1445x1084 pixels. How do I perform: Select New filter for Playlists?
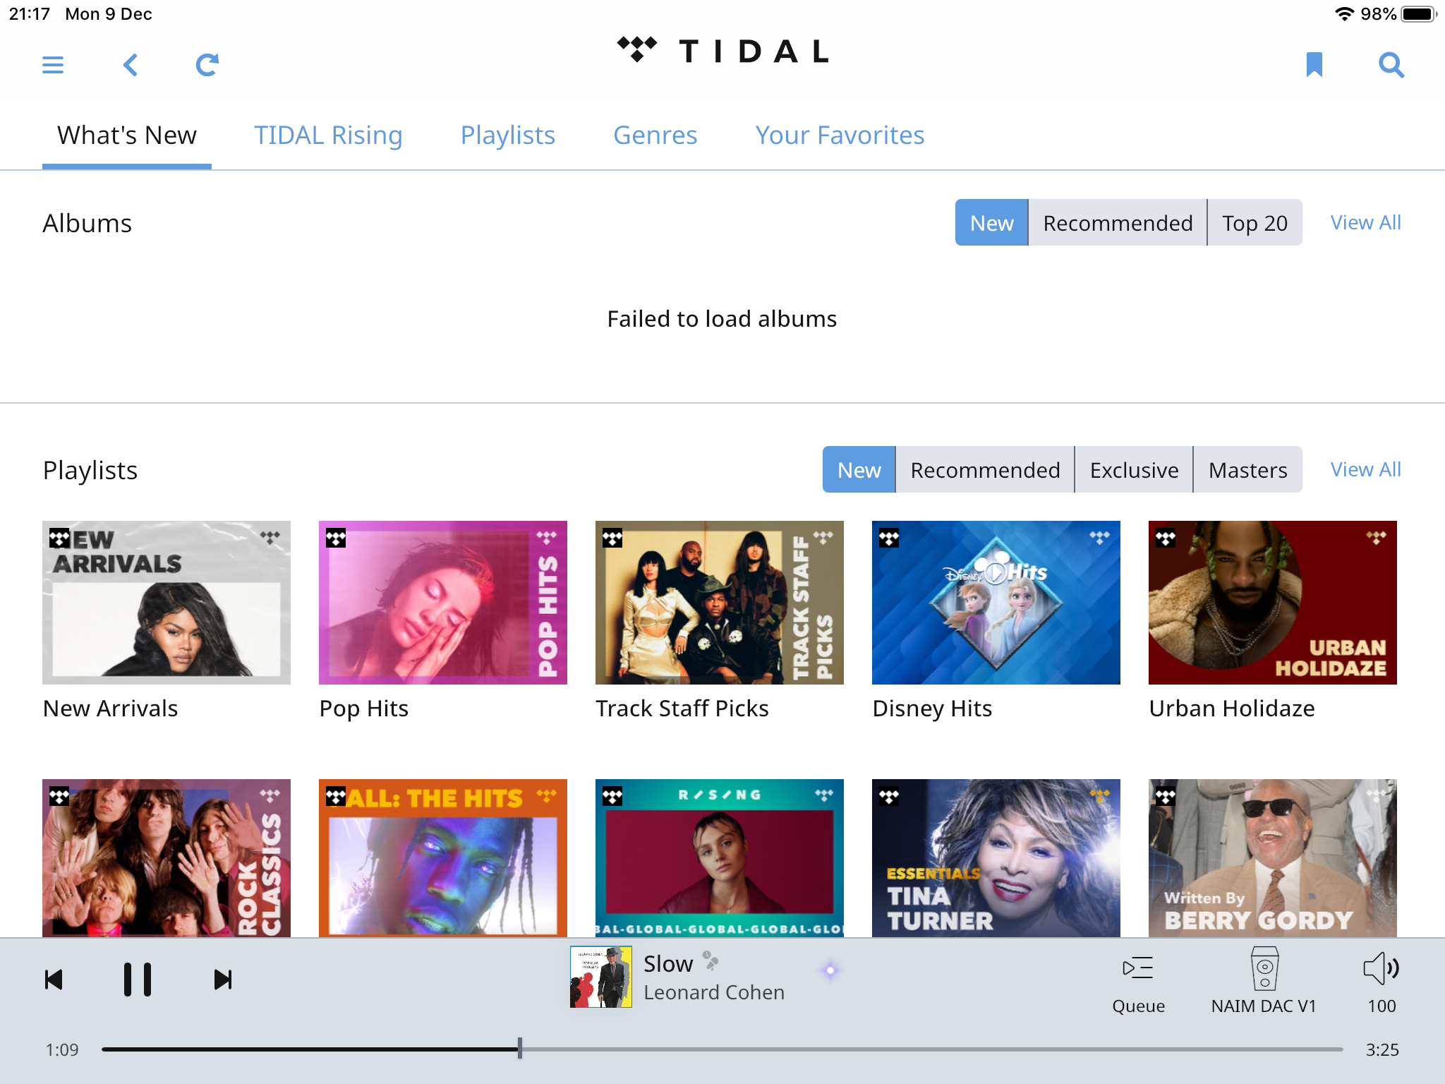(x=859, y=469)
